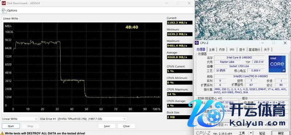Confirm with the 确定 button in CPU-Z
This screenshot has width=291, height=135.
tap(280, 133)
